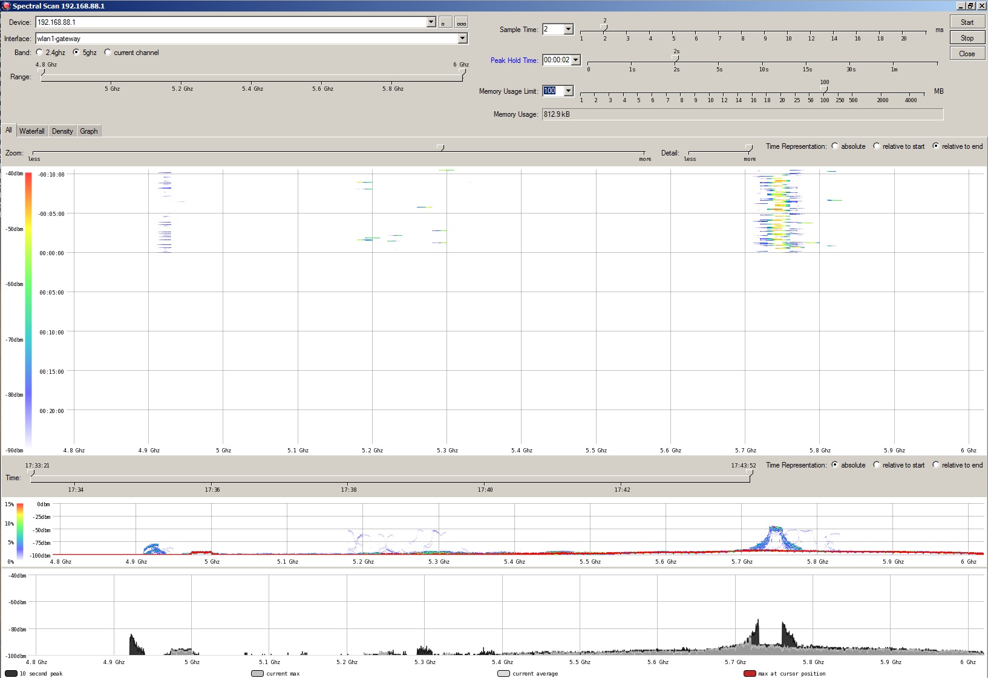
Task: Set waterfall time representation to absolute
Action: click(x=835, y=146)
